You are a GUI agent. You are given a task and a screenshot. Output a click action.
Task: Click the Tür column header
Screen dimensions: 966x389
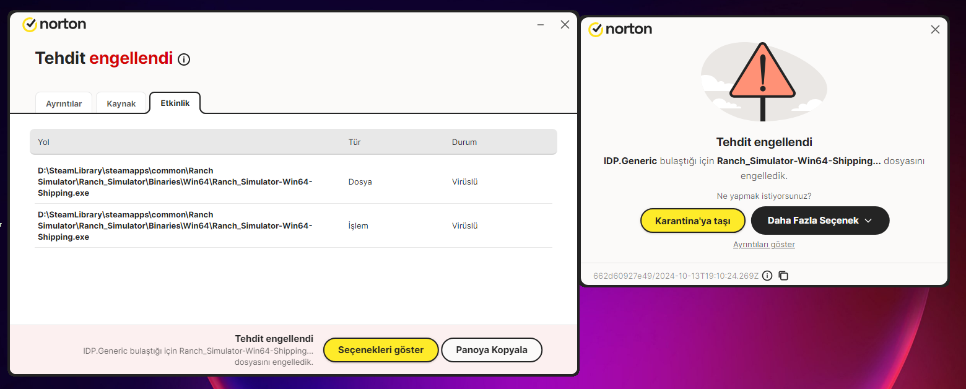355,142
